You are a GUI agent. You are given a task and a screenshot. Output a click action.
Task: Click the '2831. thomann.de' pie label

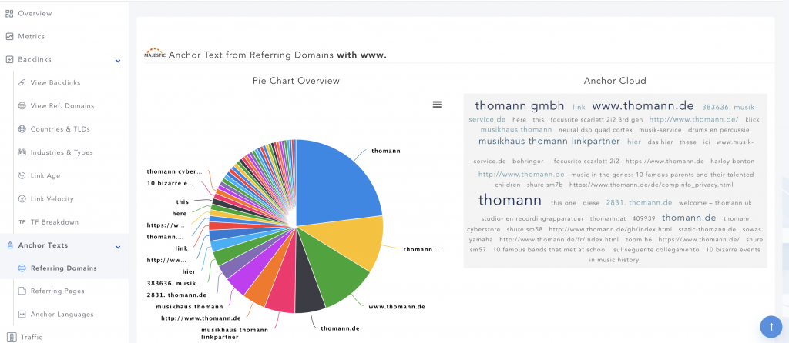[176, 295]
